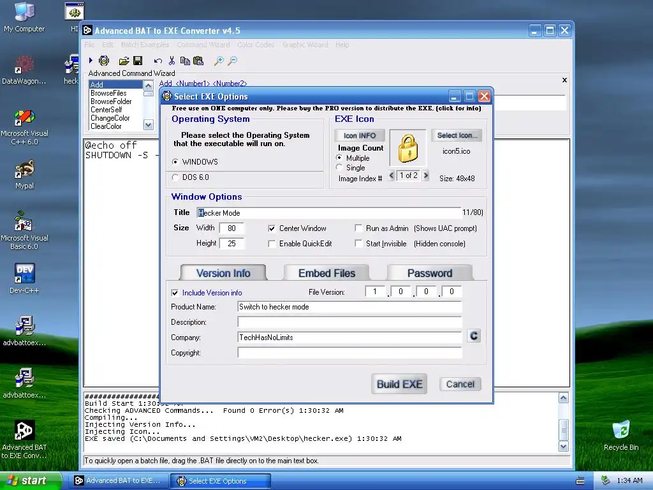Click the Cancel button
The width and height of the screenshot is (653, 490).
460,384
